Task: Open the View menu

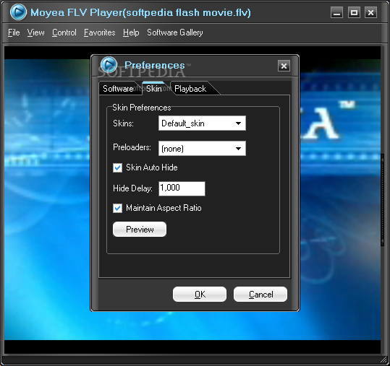Action: coord(36,32)
